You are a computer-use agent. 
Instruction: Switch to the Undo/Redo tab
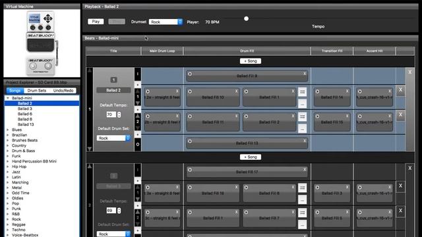click(63, 91)
